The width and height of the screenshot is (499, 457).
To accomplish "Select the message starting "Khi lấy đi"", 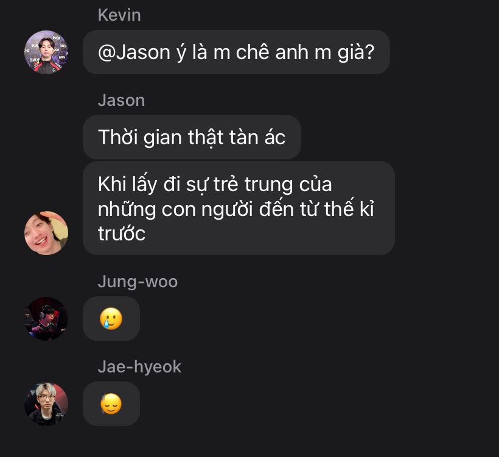I will coord(239,208).
